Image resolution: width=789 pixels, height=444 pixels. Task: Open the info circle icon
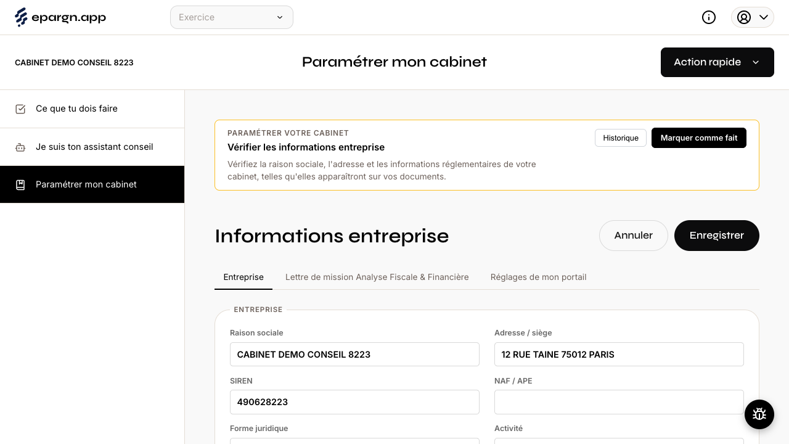point(709,17)
